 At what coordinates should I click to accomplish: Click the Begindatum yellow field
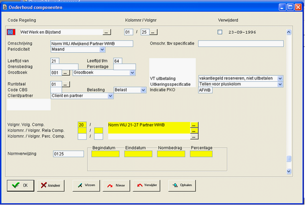(x=106, y=154)
